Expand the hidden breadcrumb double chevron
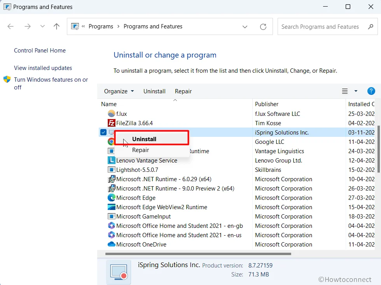This screenshot has height=285, width=381. 83,26
